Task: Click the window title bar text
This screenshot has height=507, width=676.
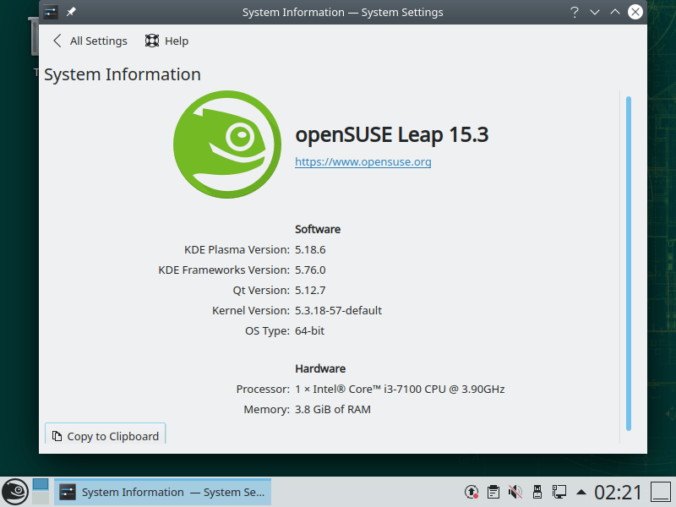Action: coord(343,12)
